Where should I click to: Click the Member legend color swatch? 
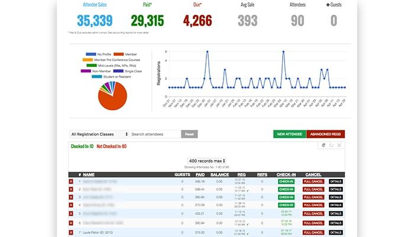(x=119, y=55)
